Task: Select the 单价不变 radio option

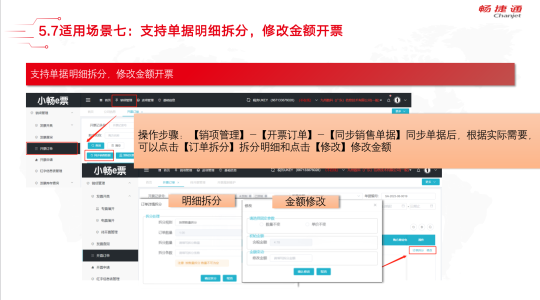Action: coord(307,224)
